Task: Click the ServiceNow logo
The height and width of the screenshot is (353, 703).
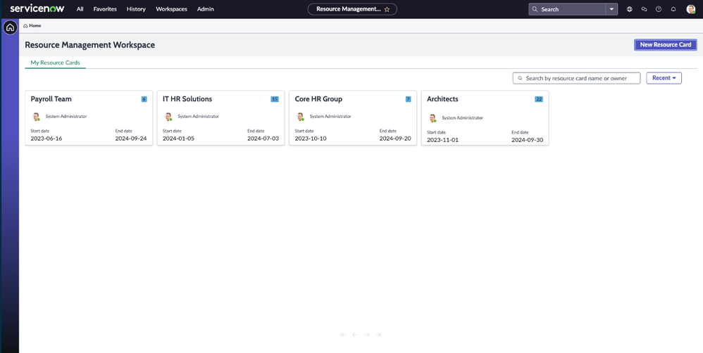Action: click(x=37, y=9)
